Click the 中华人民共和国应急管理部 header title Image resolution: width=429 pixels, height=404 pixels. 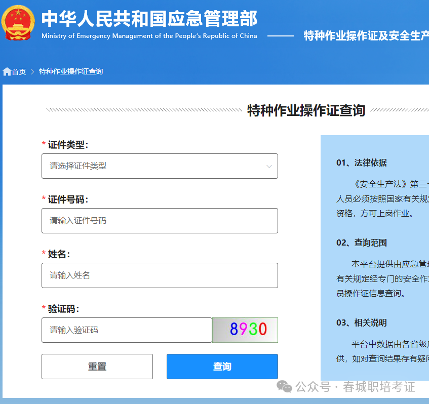[x=149, y=19]
